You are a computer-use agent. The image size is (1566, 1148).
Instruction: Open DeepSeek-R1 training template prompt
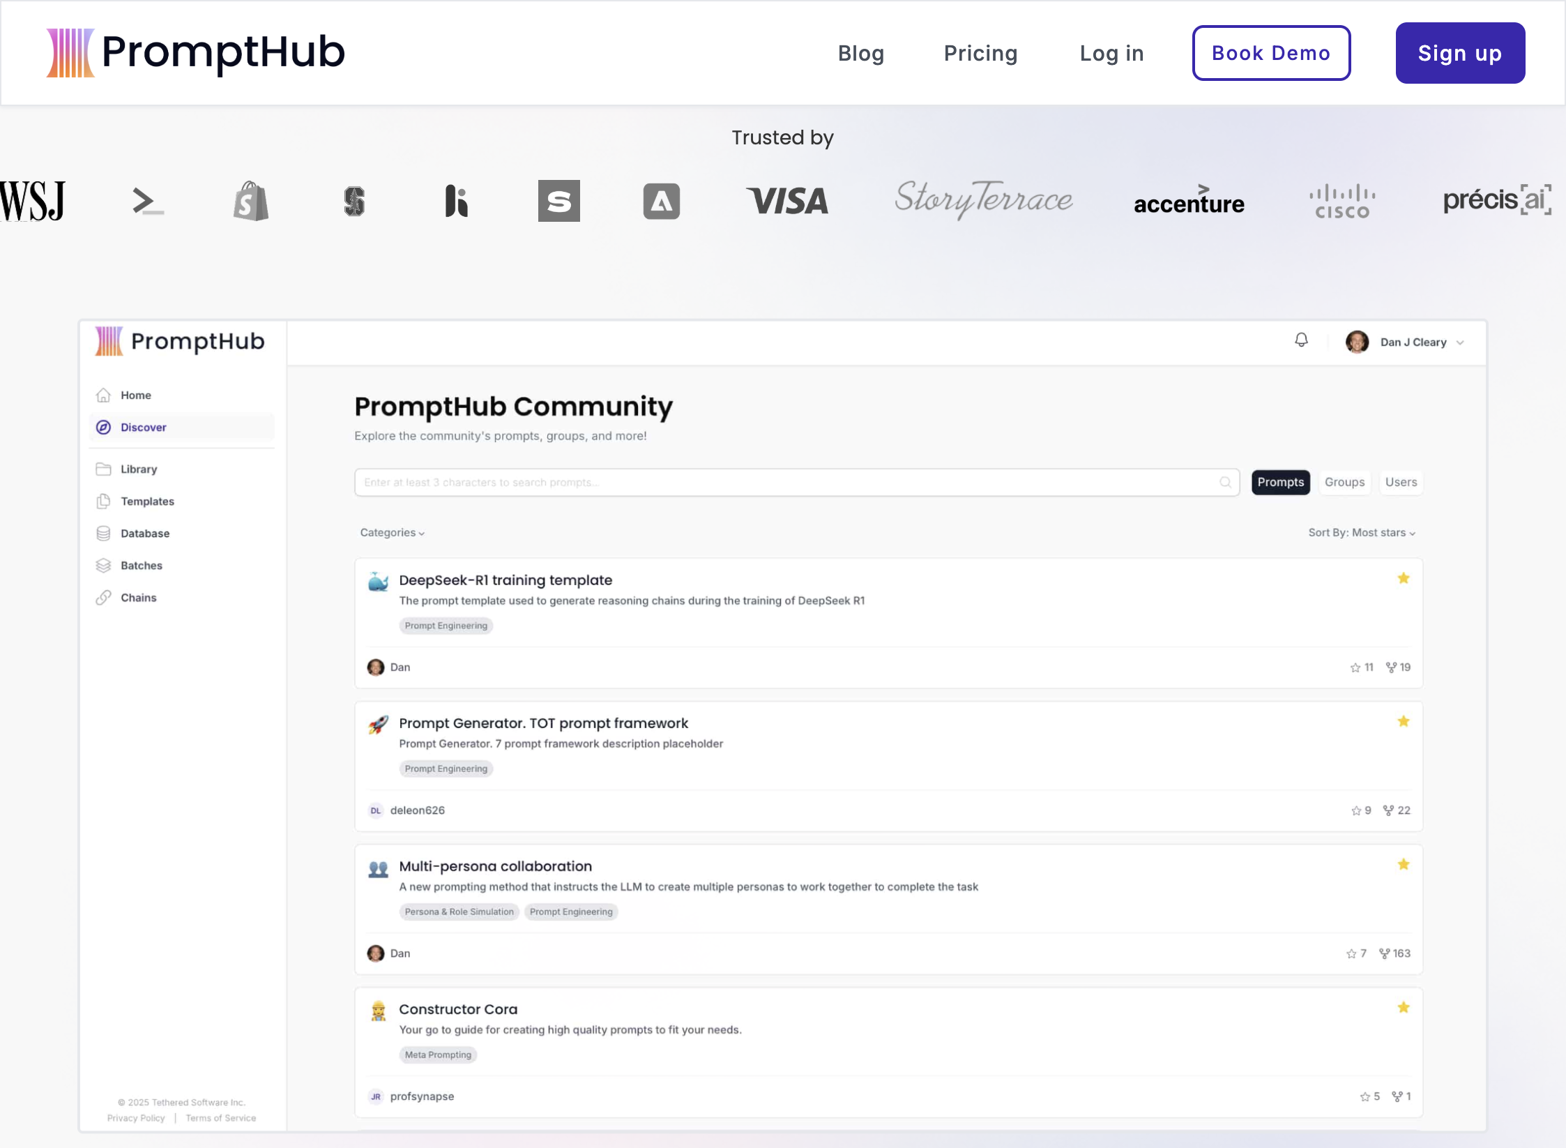[x=505, y=580]
